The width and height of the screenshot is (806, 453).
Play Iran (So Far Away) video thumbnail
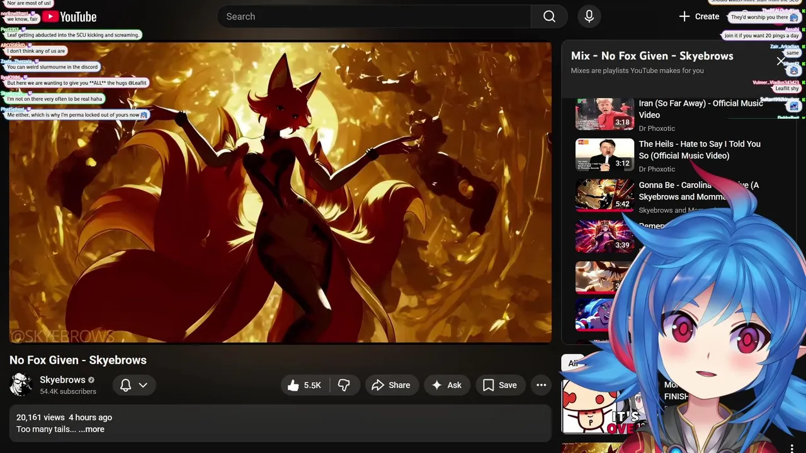[x=604, y=113]
